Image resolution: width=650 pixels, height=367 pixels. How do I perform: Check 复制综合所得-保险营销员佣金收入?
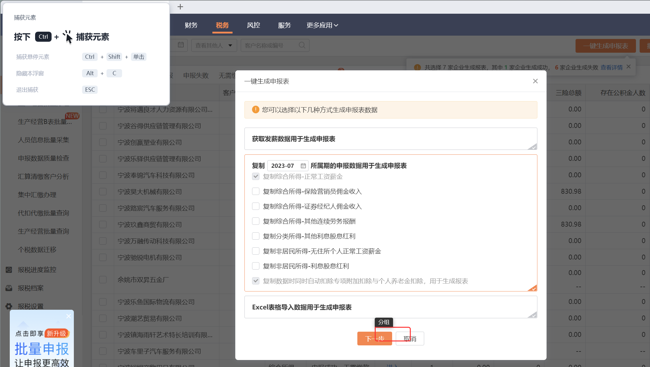[x=256, y=191]
